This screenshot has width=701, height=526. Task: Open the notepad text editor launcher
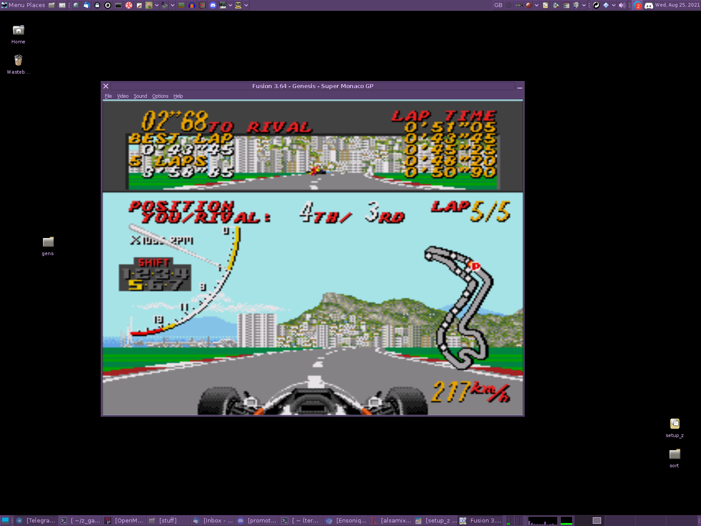tap(139, 5)
